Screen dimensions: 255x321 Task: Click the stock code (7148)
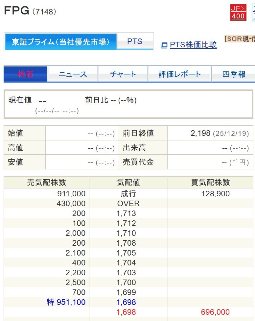44,12
